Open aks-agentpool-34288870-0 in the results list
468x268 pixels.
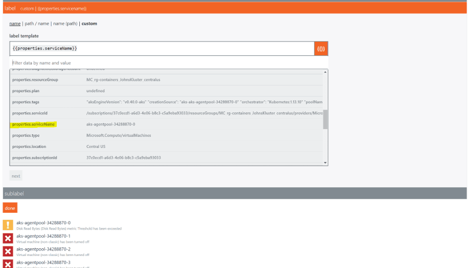[43, 223]
